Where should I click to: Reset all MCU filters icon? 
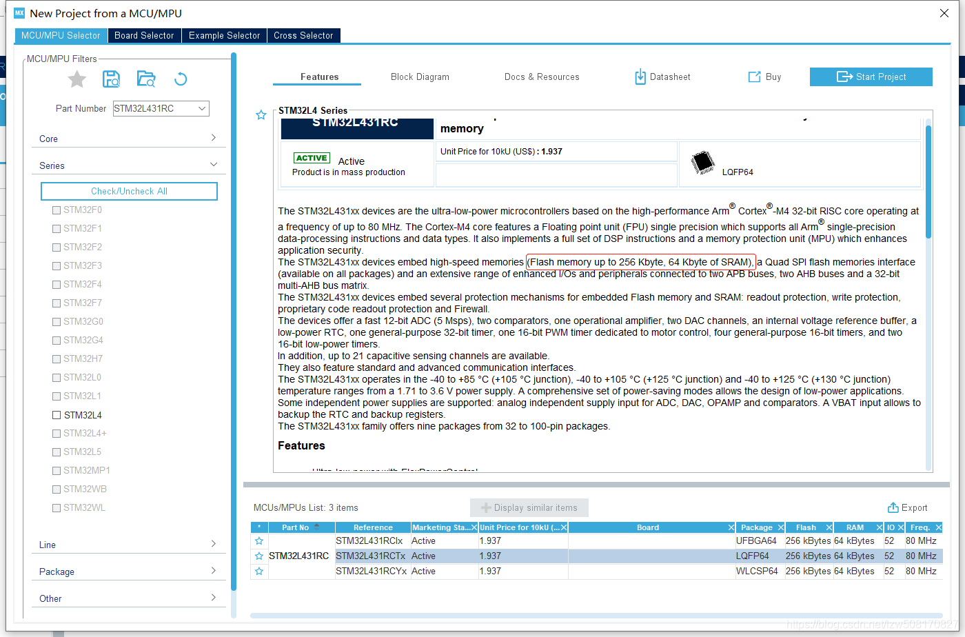pos(181,79)
